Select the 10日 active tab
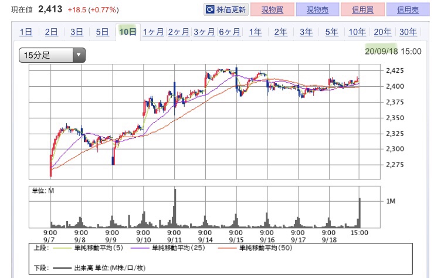Image resolution: width=434 pixels, height=278 pixels. click(128, 32)
